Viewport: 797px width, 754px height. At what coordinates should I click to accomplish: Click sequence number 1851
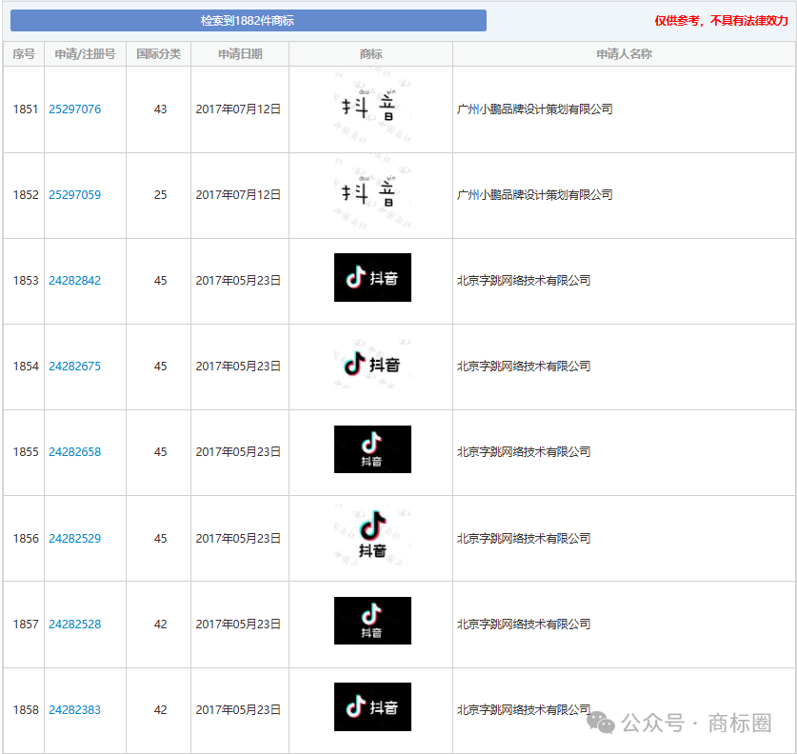26,109
